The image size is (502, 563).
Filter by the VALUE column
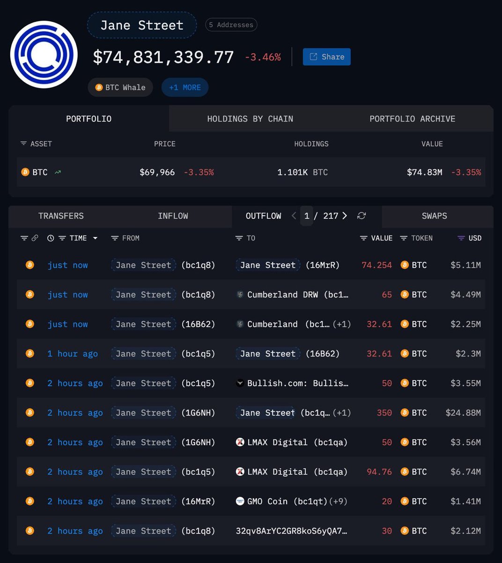point(363,238)
